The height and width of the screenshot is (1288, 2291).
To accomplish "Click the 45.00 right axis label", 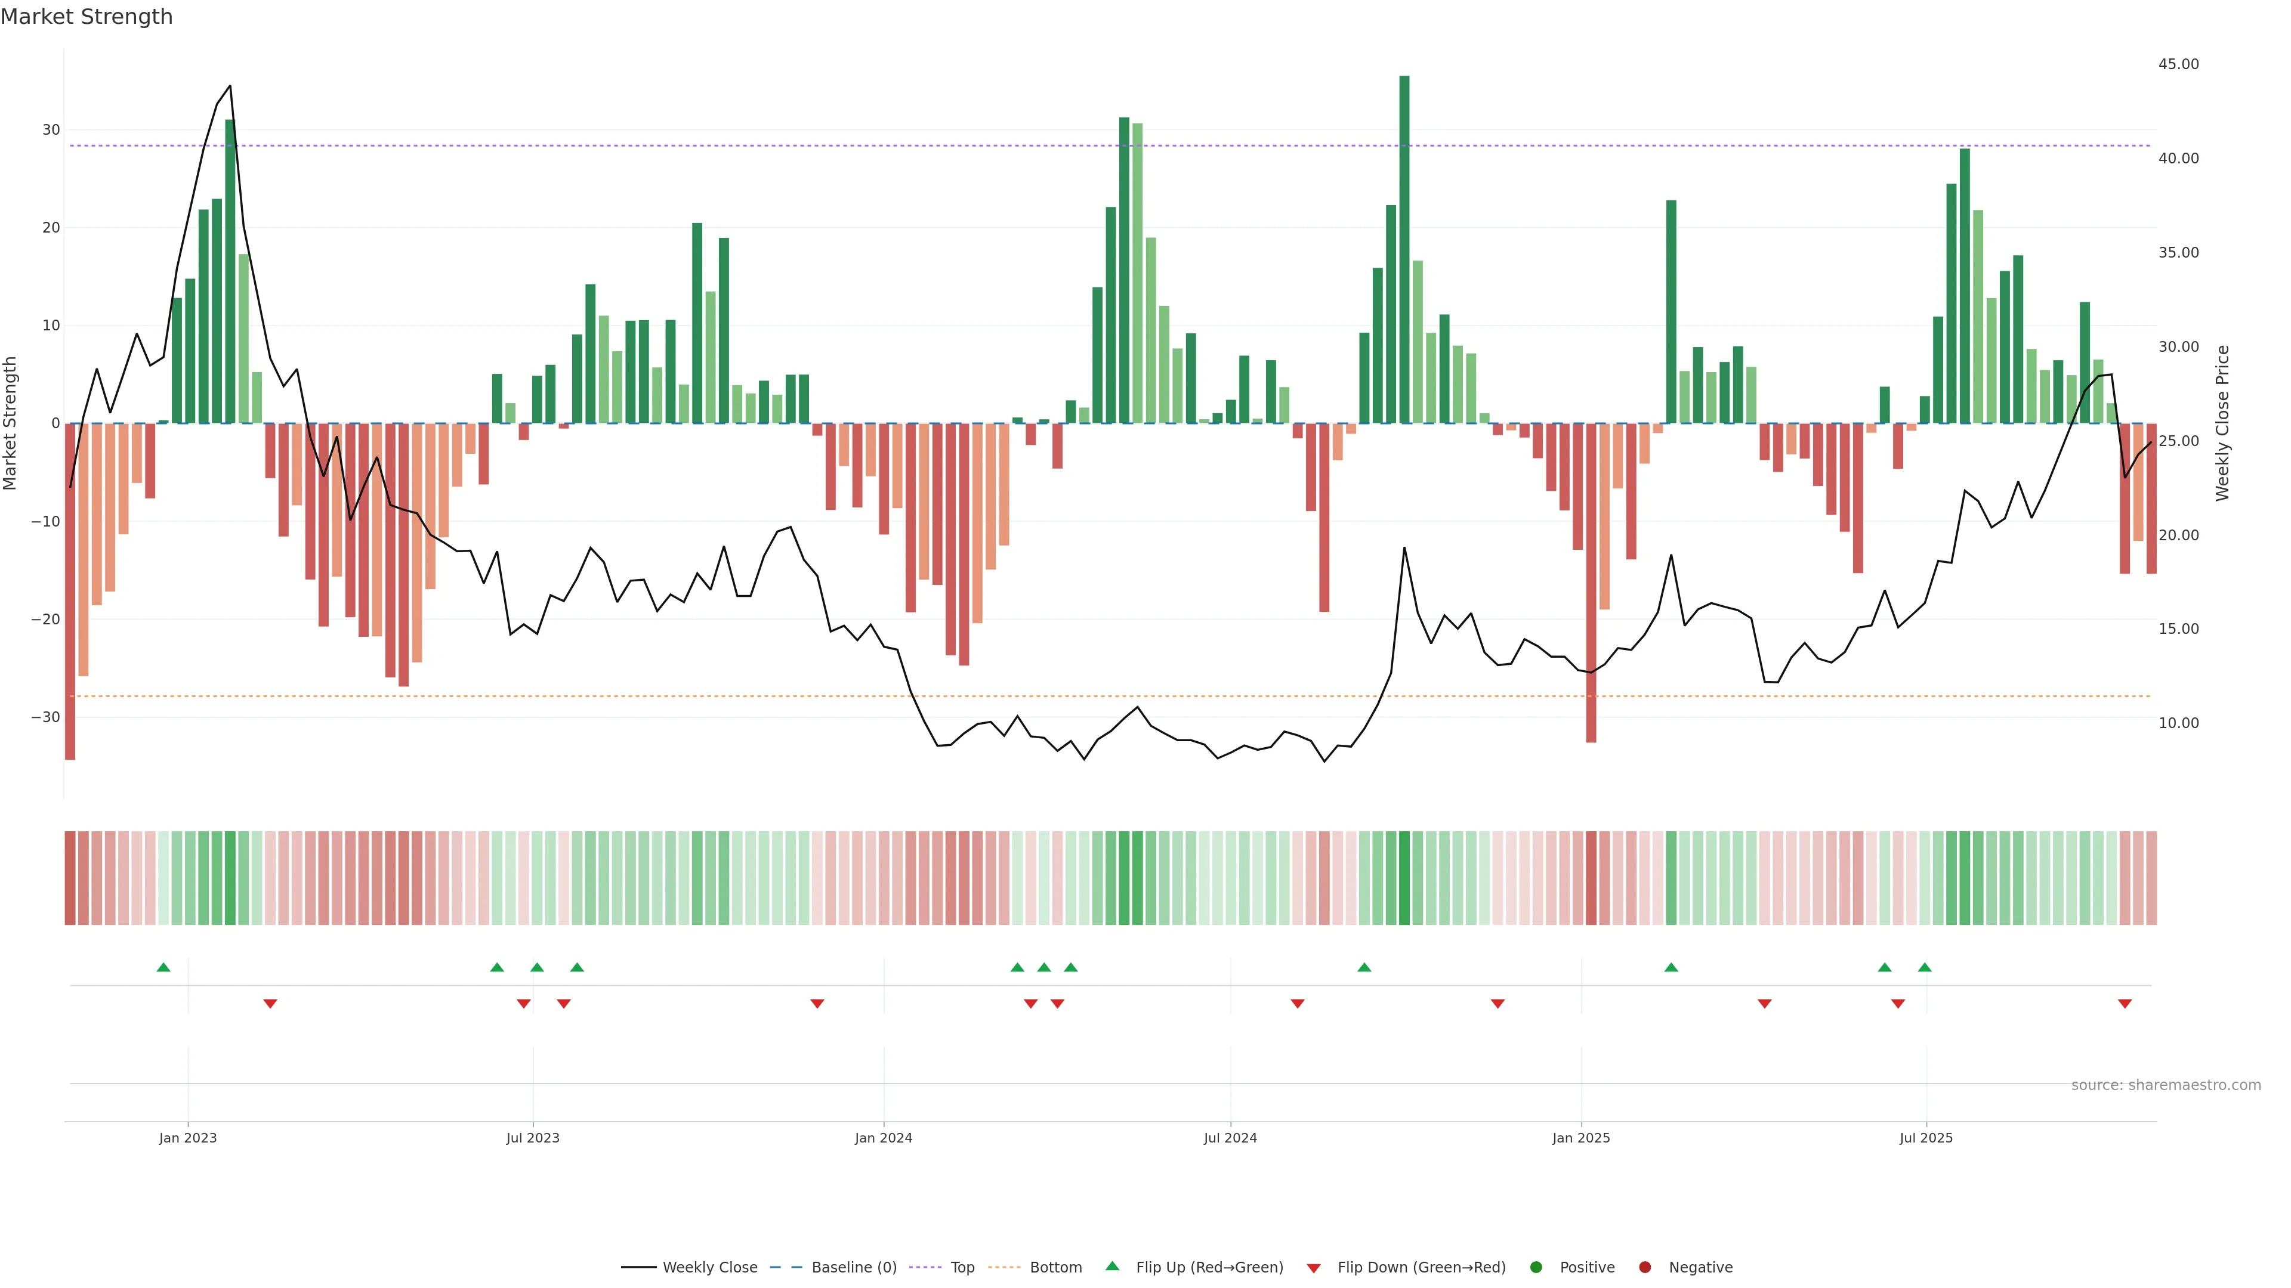I will 2178,64.
